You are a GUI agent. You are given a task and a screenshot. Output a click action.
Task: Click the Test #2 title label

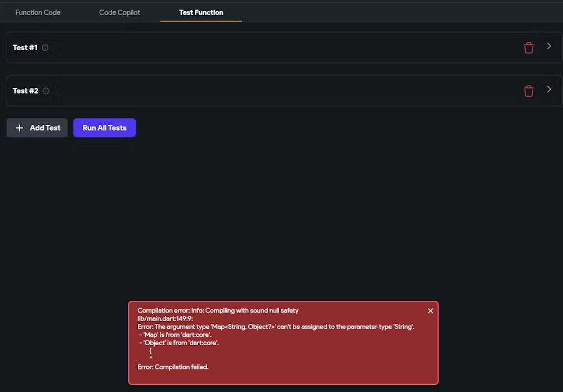click(25, 91)
